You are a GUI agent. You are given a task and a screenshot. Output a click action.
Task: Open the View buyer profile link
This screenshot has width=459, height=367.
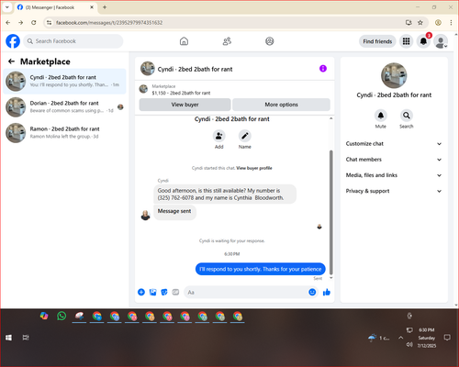254,168
